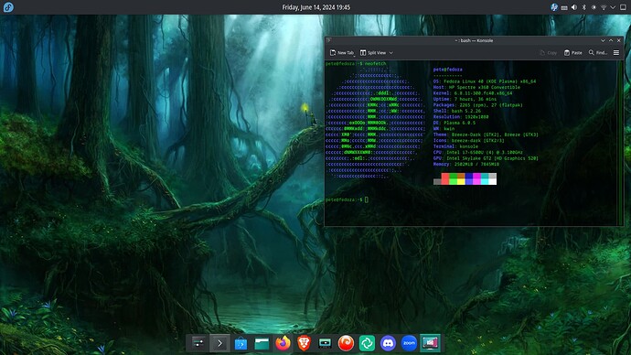The image size is (631, 355).
Task: Click the 'Terminal: konsole' output line
Action: click(455, 146)
